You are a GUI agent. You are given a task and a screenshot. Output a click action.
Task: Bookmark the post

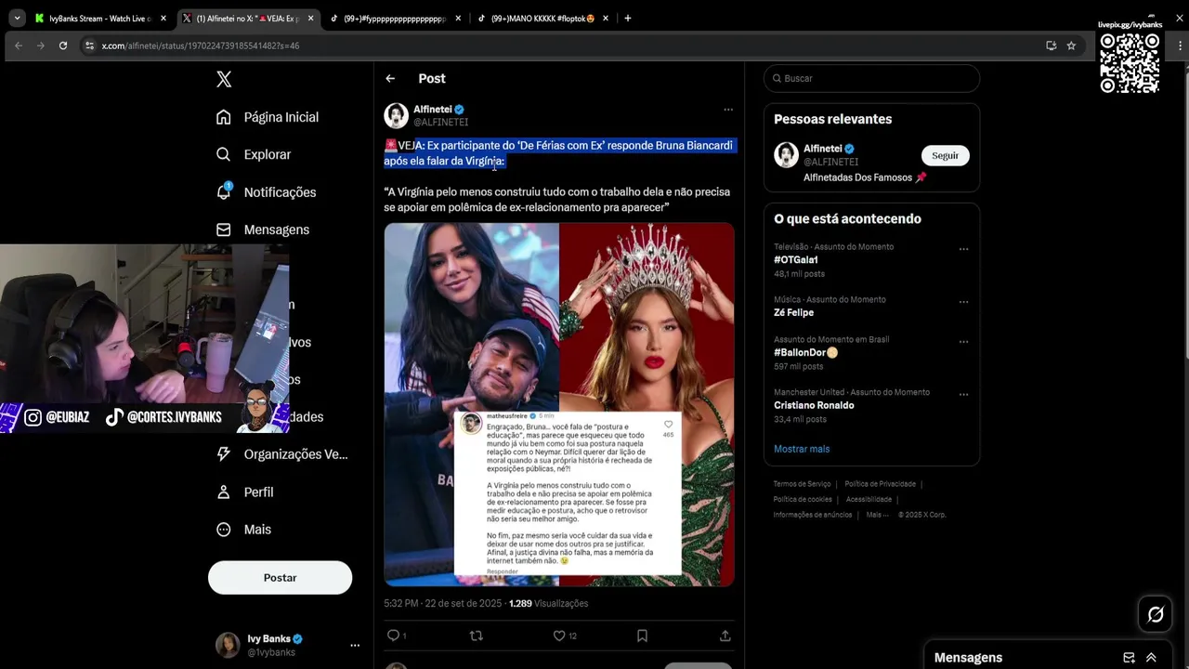642,636
